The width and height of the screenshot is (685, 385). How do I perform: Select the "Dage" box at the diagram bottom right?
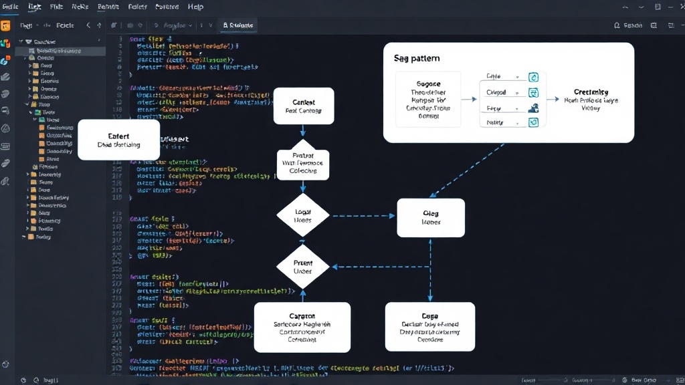click(430, 327)
